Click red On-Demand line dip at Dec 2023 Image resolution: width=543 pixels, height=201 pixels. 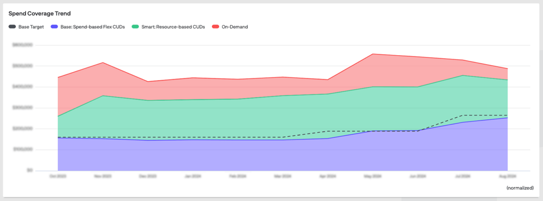pos(147,82)
